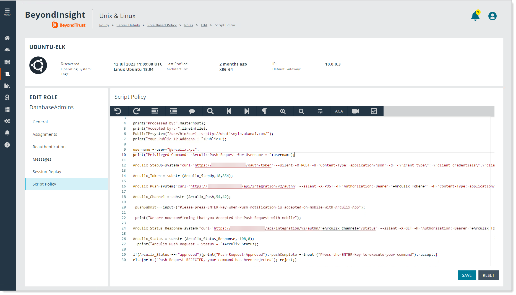Click the oauth/token URL on line 12

click(233, 165)
